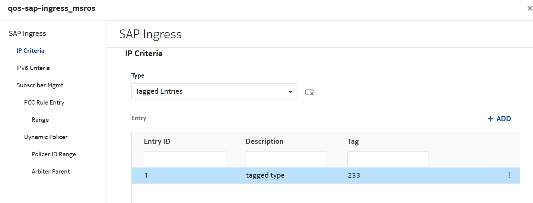The height and width of the screenshot is (203, 533).
Task: Open Policer ID Range item
Action: coord(54,154)
